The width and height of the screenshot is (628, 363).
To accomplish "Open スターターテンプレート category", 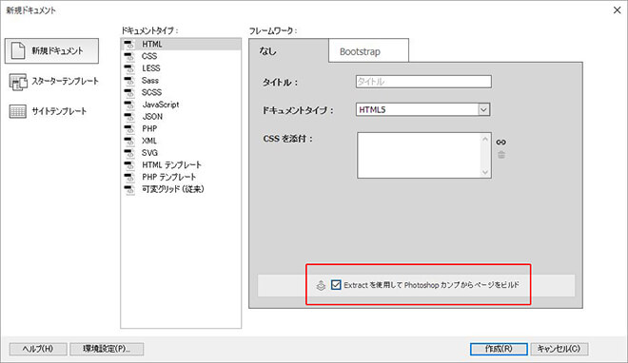I will point(53,82).
